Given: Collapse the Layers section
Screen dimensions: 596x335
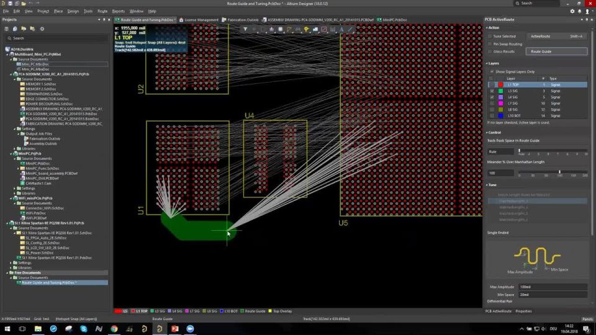Looking at the screenshot, I should (487, 63).
